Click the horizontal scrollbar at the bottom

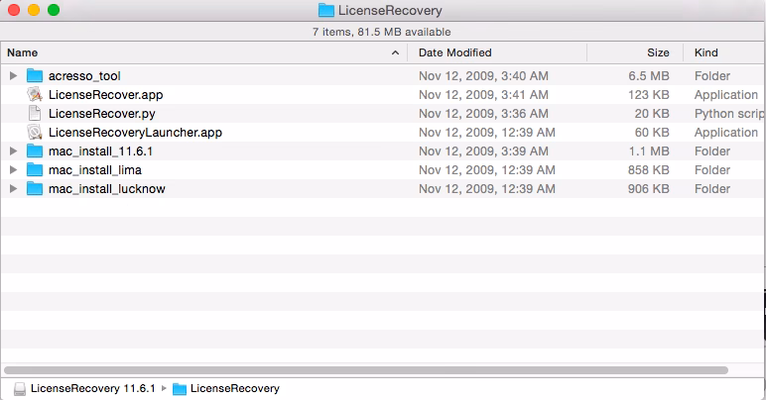367,370
